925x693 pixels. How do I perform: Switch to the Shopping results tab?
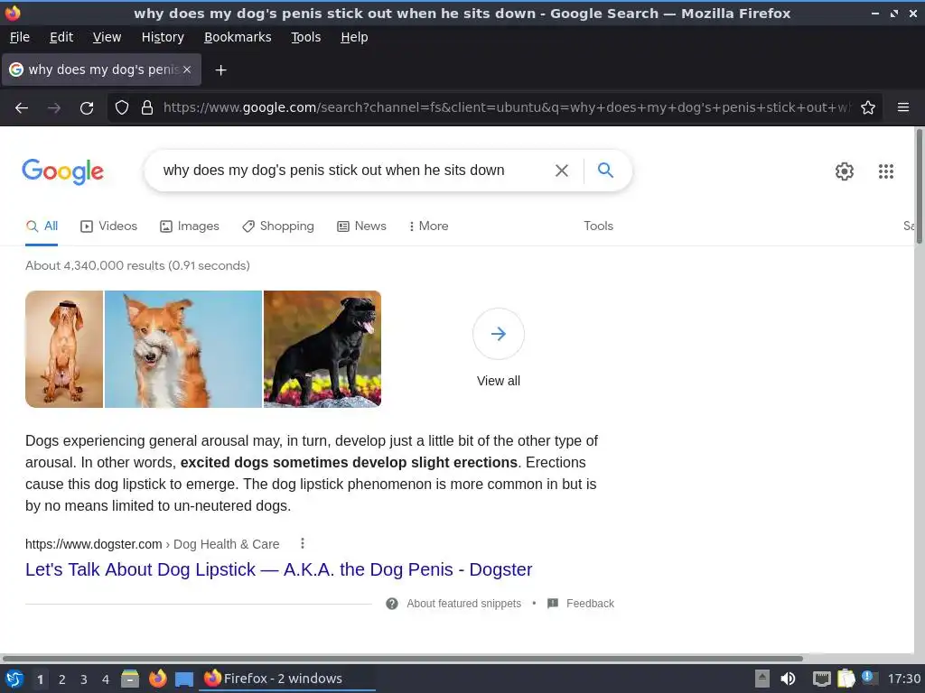point(278,226)
